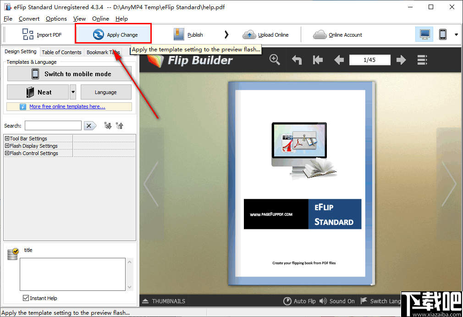Click into the Search input field
The image size is (463, 317).
[x=53, y=126]
